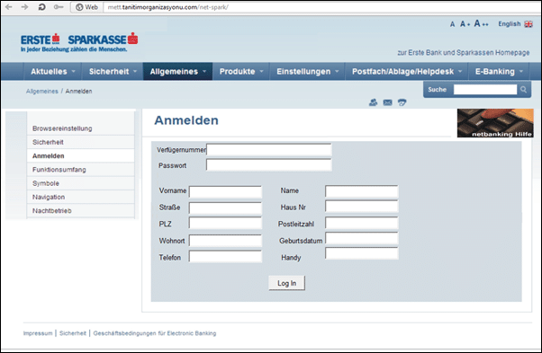Click the key icon in the browser toolbar

(x=58, y=7)
